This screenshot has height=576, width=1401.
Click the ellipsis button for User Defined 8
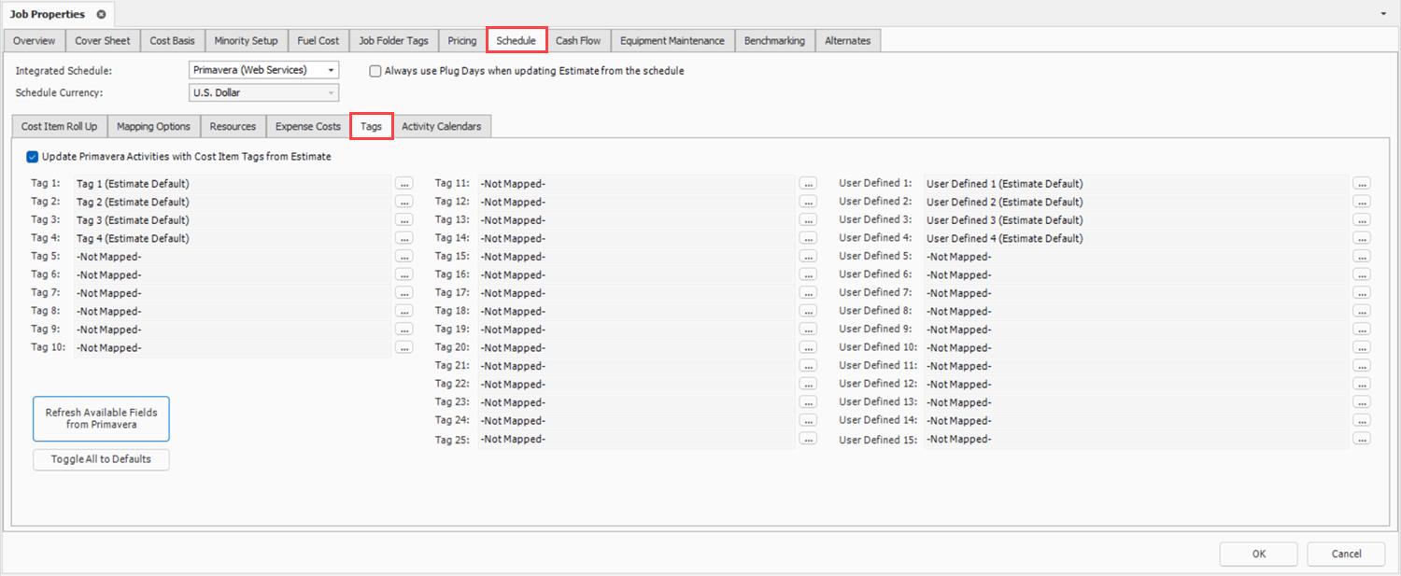pos(1361,311)
